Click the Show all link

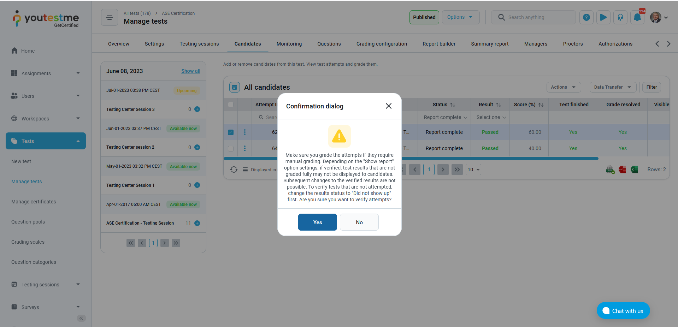(190, 71)
